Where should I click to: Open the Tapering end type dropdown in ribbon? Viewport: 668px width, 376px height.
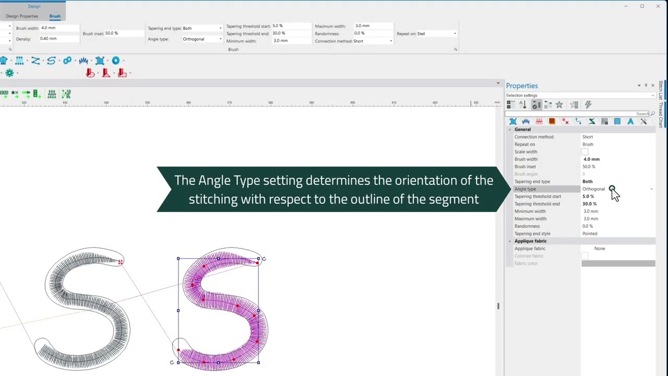pyautogui.click(x=220, y=28)
